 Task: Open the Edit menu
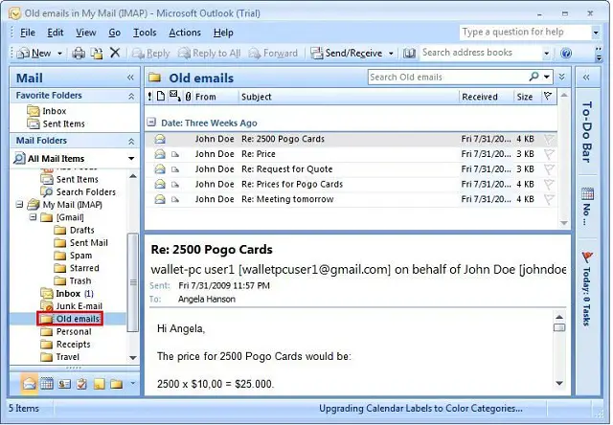(56, 33)
